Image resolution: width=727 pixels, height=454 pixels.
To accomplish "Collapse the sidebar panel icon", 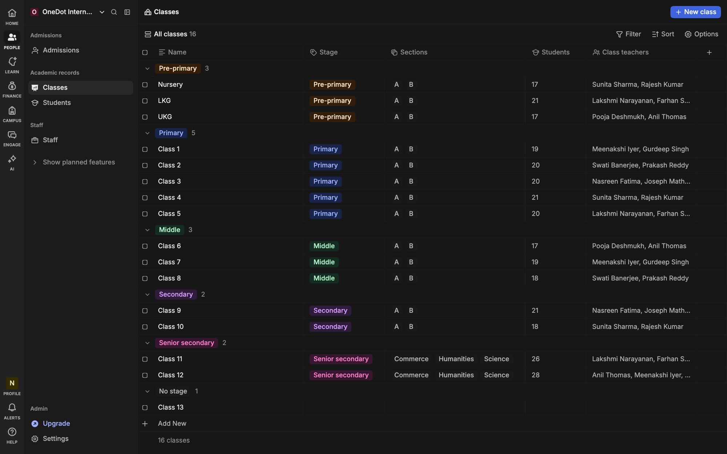I will point(127,12).
